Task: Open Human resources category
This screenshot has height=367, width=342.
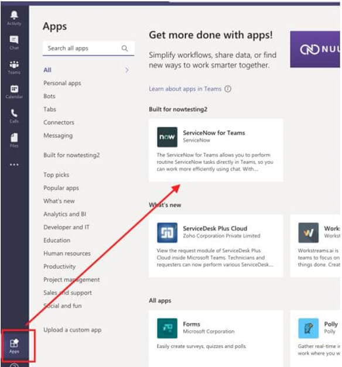Action: tap(67, 253)
